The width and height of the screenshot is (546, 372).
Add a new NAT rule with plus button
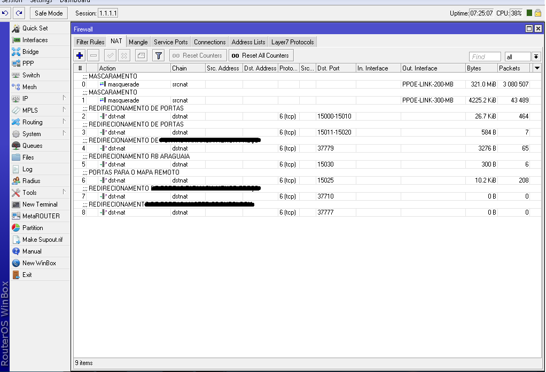click(x=80, y=56)
